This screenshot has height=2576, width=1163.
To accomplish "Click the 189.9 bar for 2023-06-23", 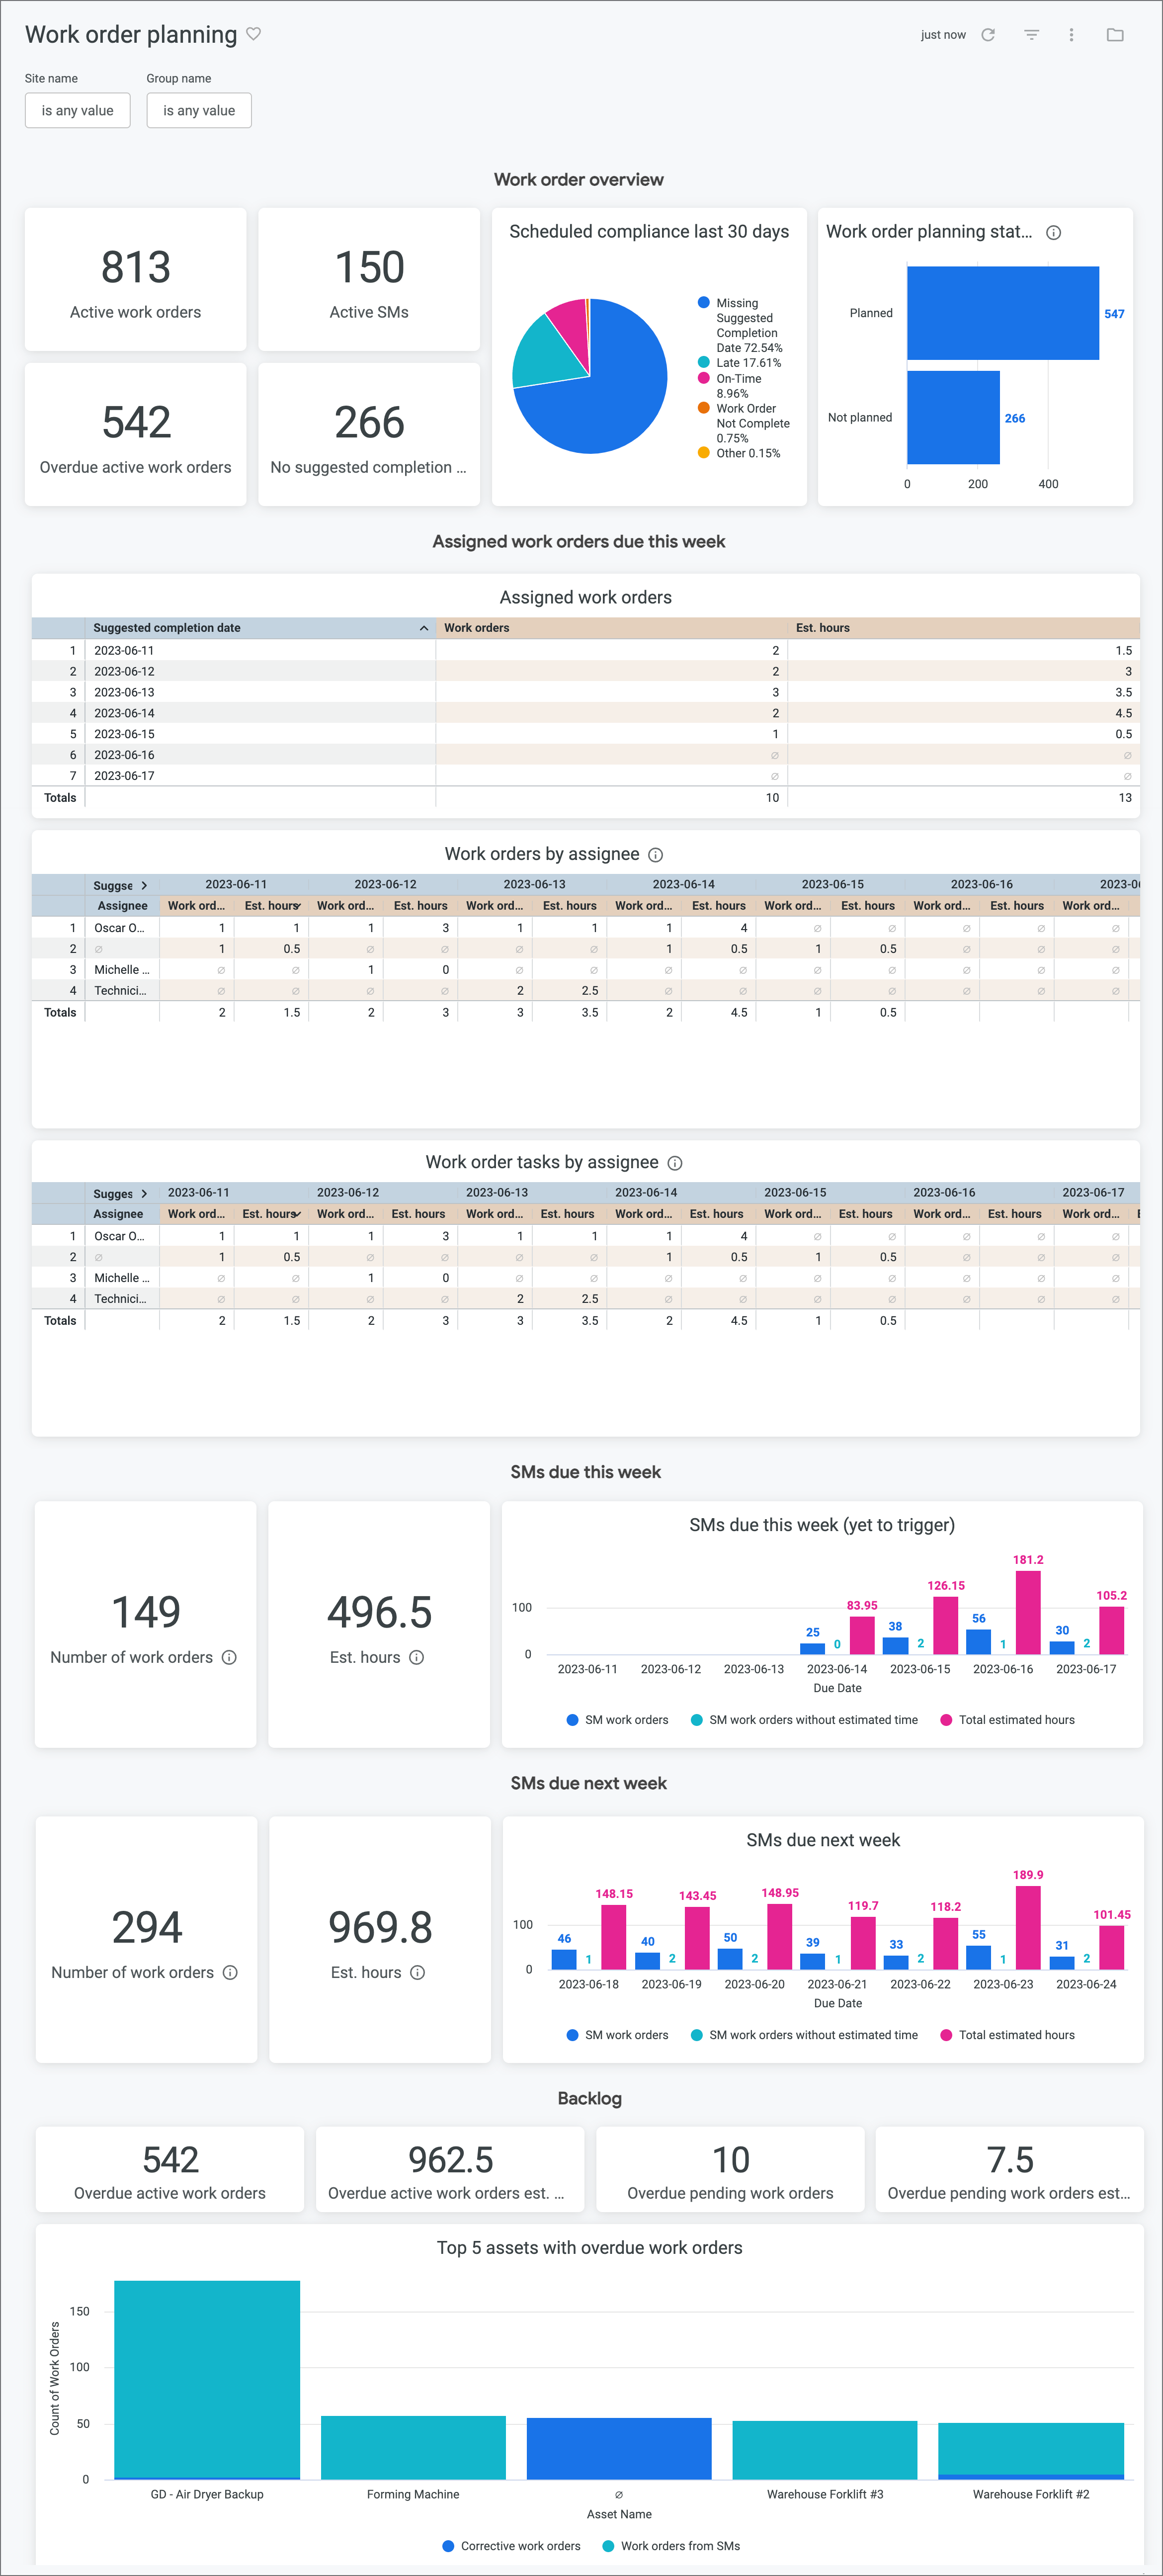I will 1028,1927.
